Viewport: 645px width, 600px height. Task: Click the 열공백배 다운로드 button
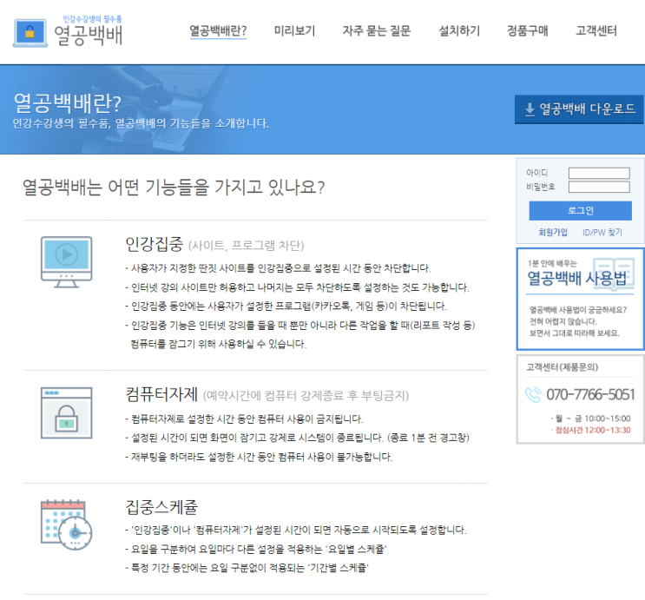click(579, 109)
